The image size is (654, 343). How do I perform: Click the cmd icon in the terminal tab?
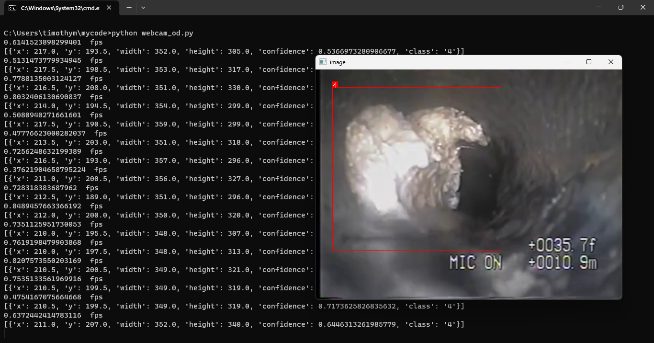click(x=12, y=8)
